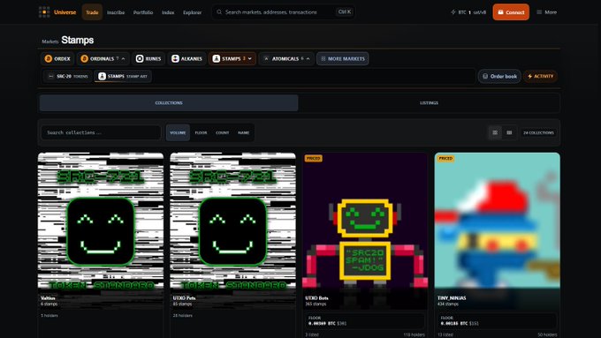This screenshot has height=338, width=601.
Task: Click the Ctrl K shortcut badge
Action: [x=344, y=11]
